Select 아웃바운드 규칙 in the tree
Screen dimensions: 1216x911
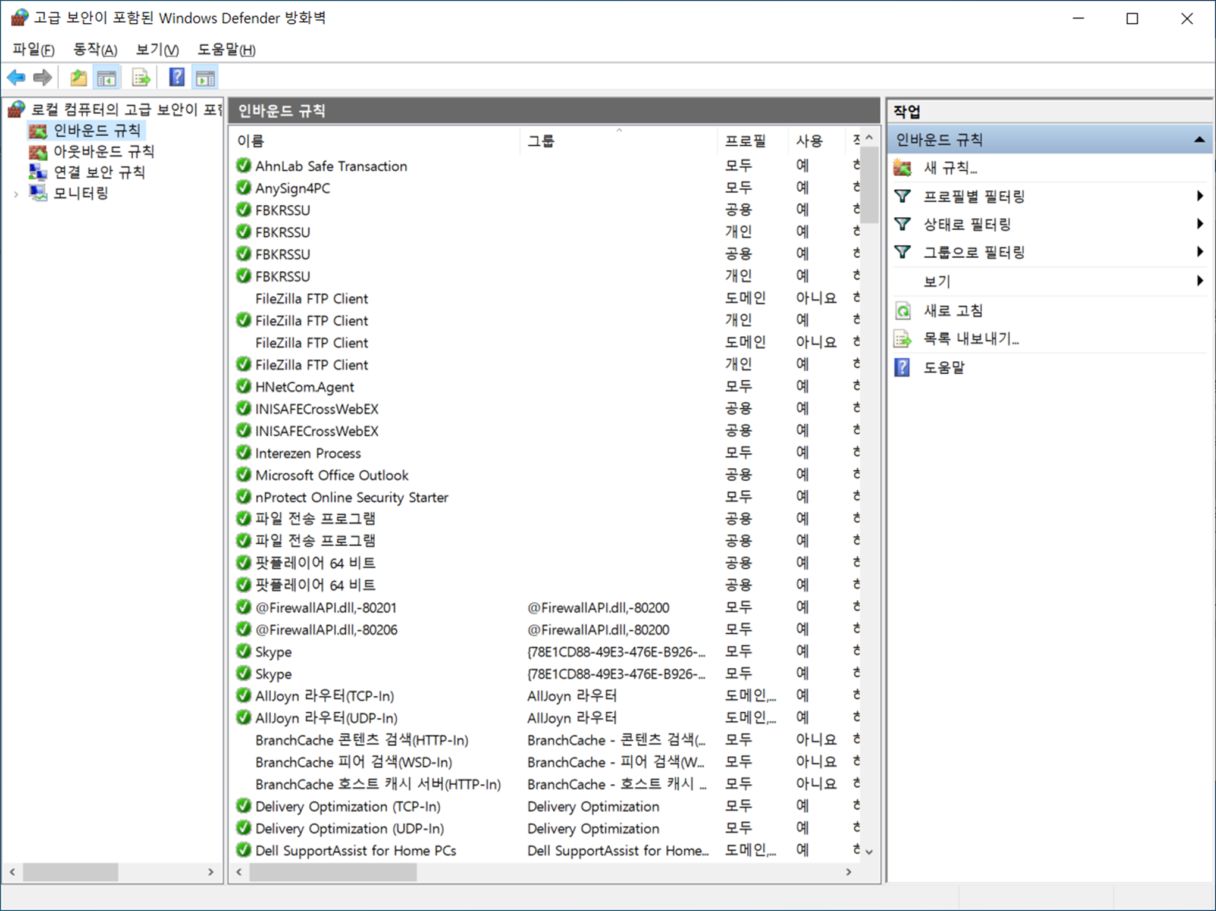tap(104, 152)
